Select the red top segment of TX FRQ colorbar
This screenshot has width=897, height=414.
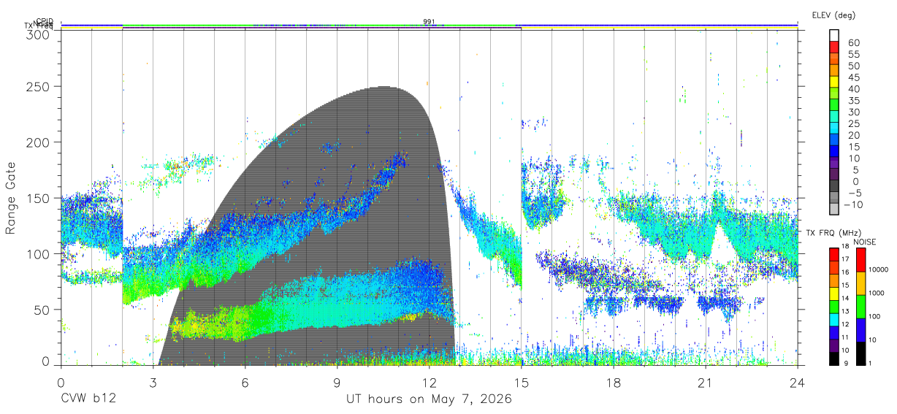coord(834,254)
